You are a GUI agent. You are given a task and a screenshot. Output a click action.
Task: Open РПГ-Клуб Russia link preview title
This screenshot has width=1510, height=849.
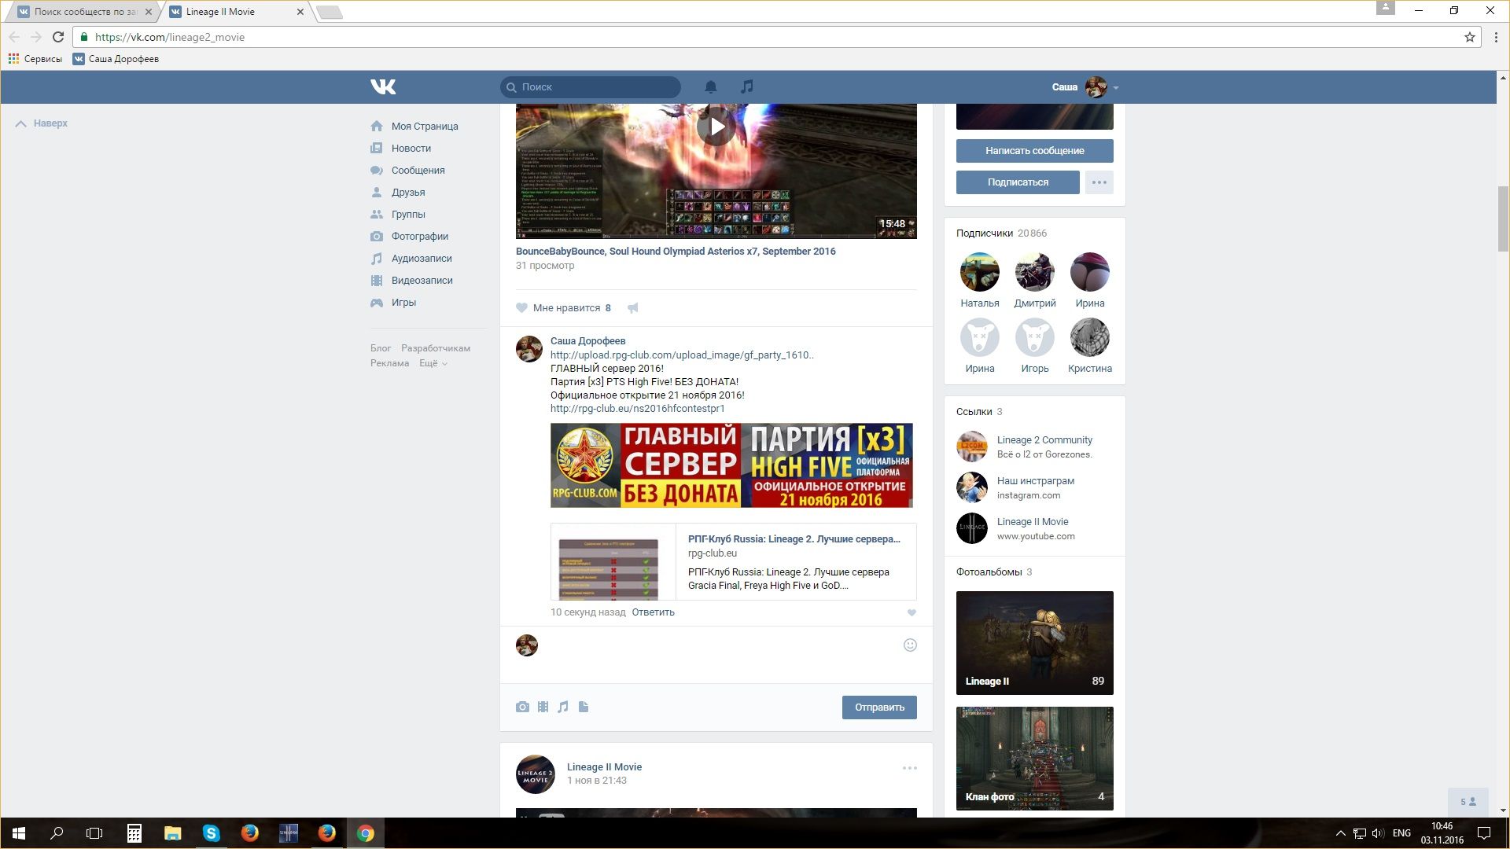tap(794, 539)
